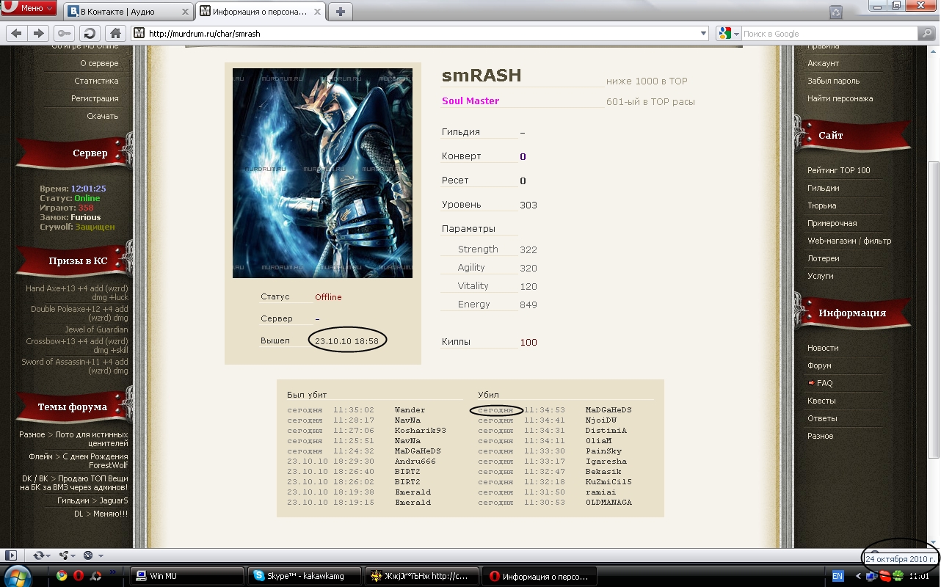Viewport: 941px width, 587px height.
Task: Open the Регистрация sidebar link
Action: point(95,98)
